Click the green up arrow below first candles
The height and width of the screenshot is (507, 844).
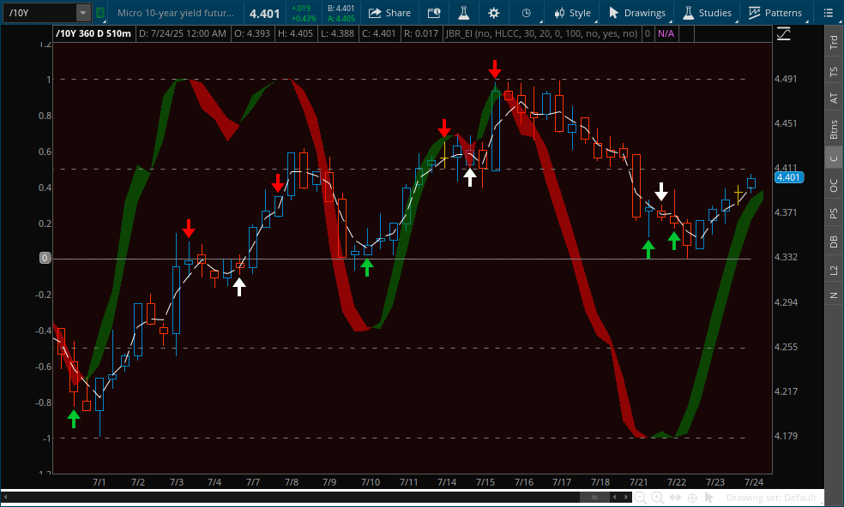74,418
